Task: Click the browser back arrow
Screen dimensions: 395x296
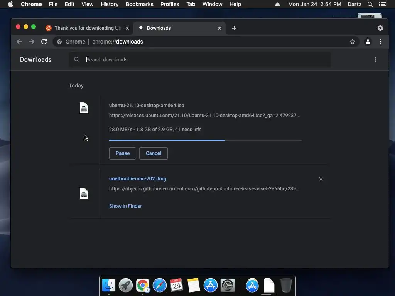Action: tap(19, 42)
